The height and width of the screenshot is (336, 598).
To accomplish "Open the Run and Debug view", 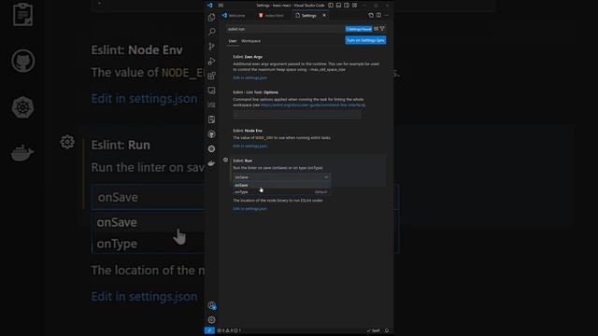I will pyautogui.click(x=212, y=61).
